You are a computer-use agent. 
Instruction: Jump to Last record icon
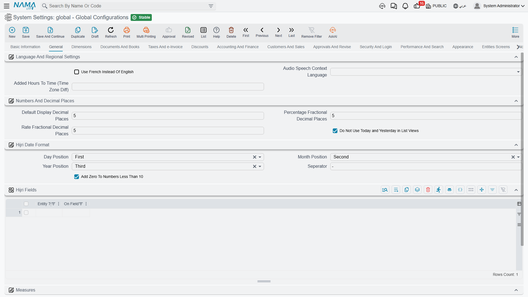click(291, 30)
